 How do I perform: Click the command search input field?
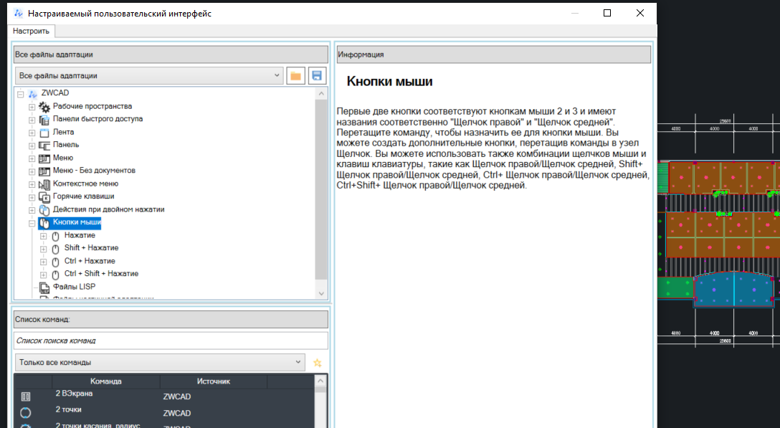(171, 341)
